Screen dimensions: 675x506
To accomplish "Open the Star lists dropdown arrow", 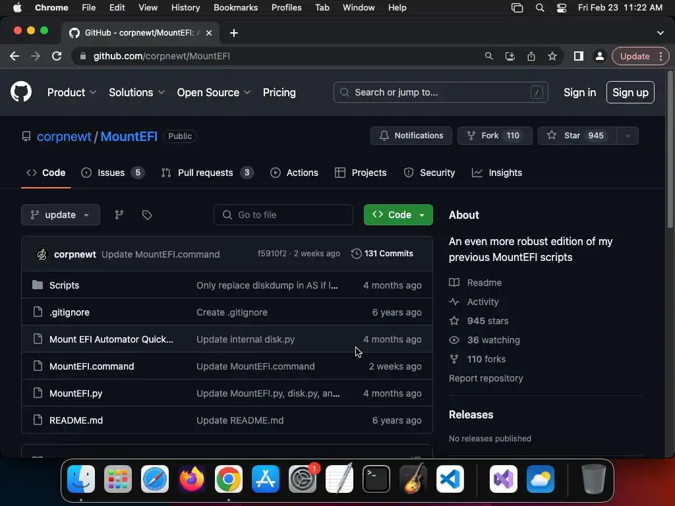I will (x=628, y=136).
